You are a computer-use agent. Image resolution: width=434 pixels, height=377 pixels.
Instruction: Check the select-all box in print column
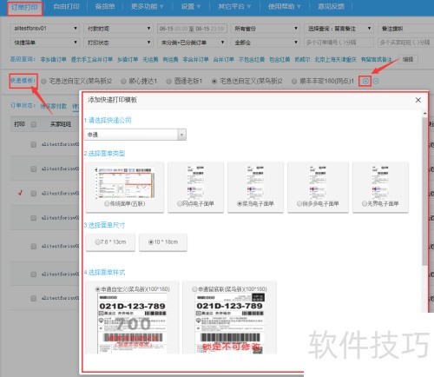[34, 124]
